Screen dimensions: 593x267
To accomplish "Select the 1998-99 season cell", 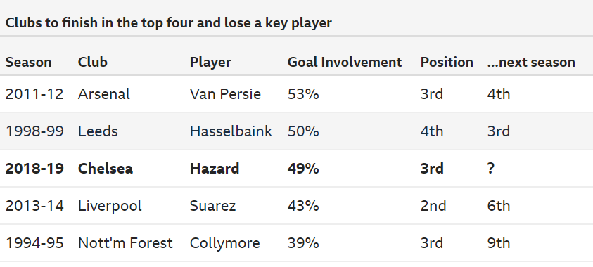I will point(34,131).
